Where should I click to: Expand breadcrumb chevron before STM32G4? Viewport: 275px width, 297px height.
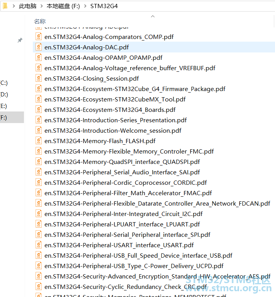(x=85, y=6)
